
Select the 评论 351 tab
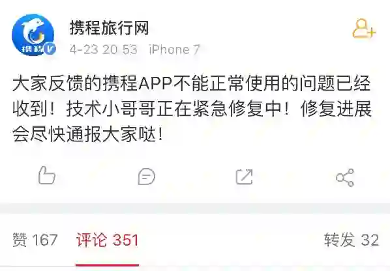point(107,240)
